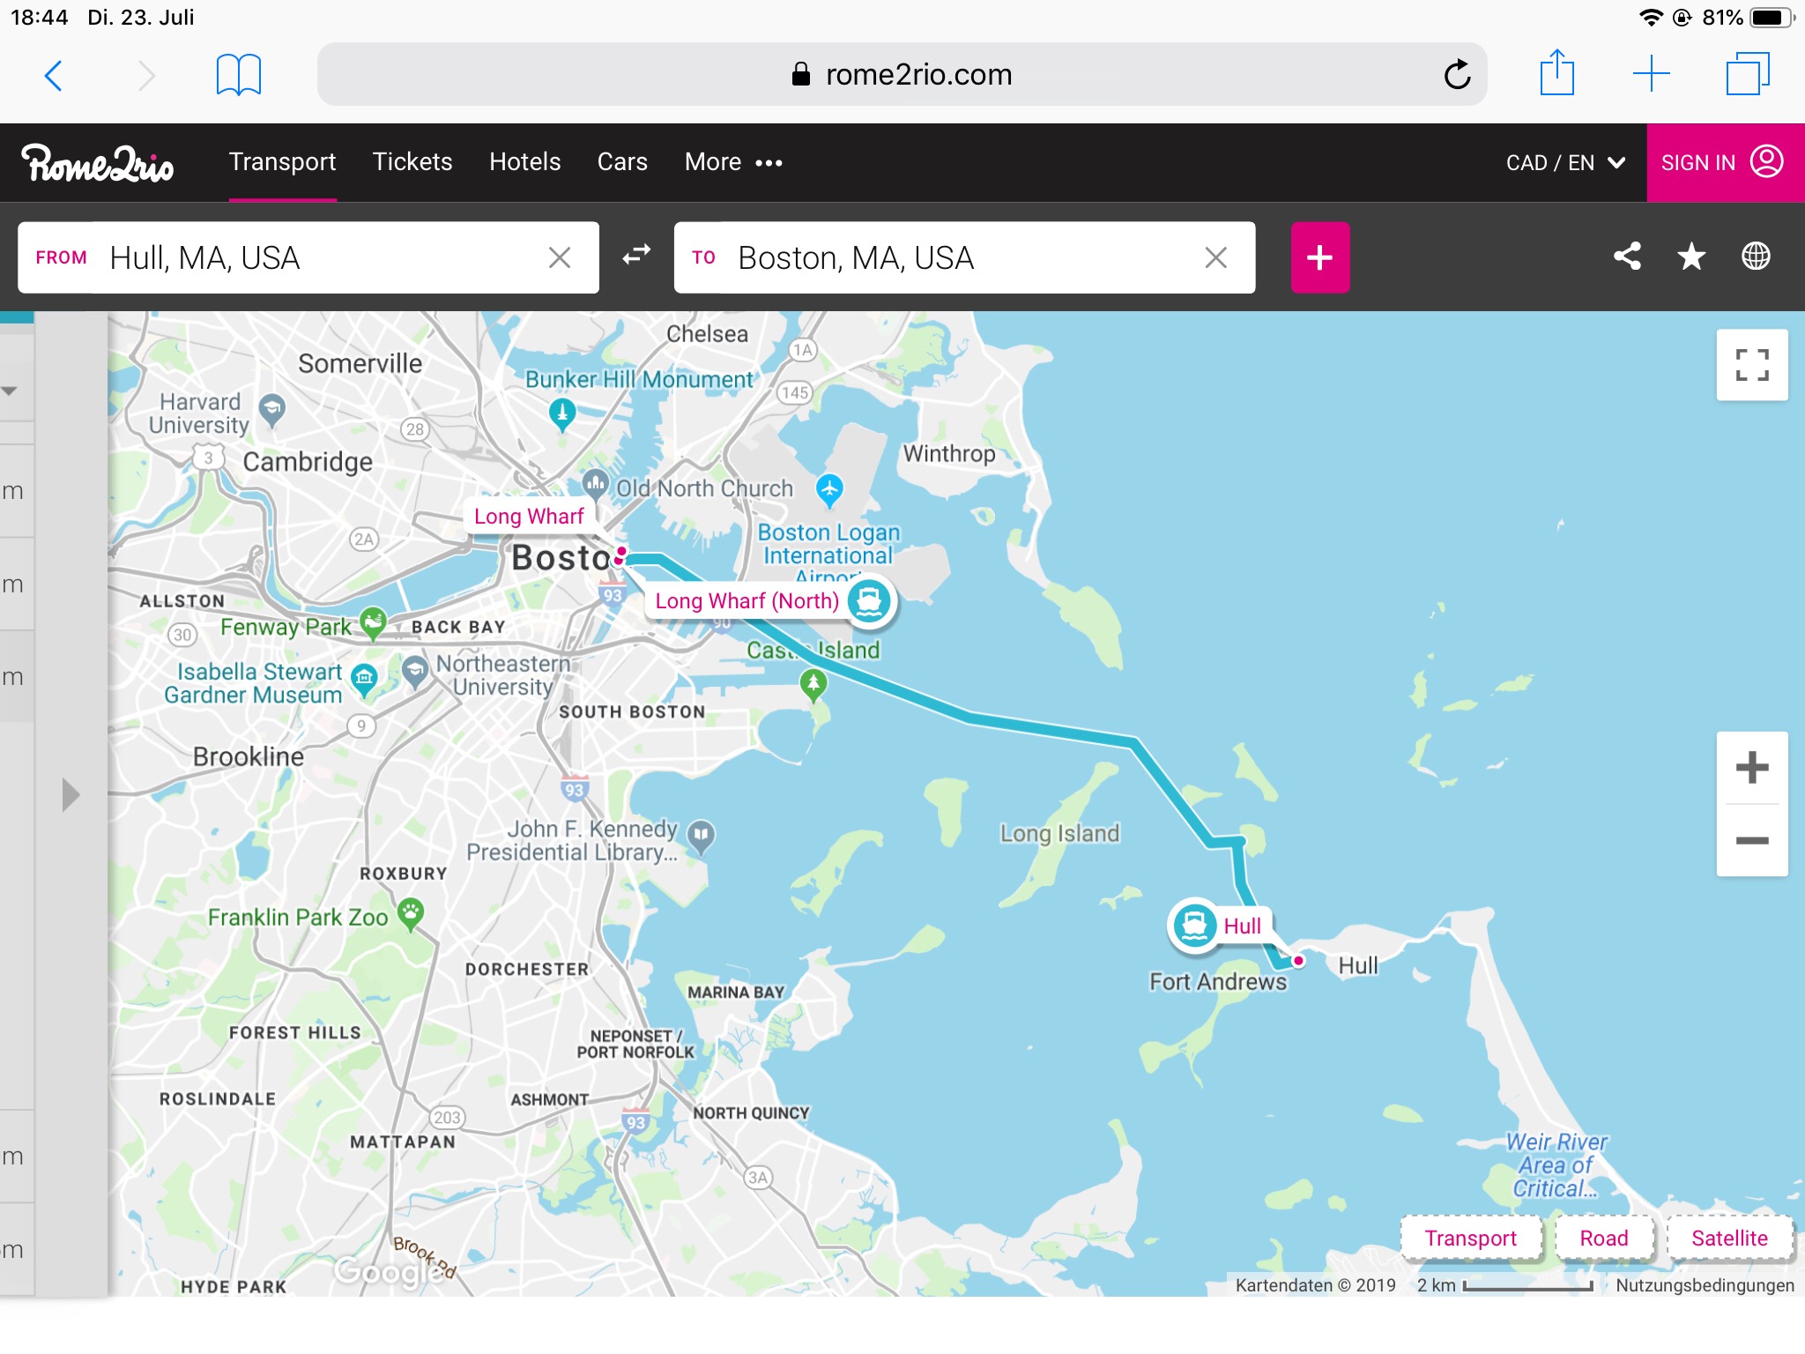Image resolution: width=1805 pixels, height=1354 pixels.
Task: Click the Old North Church pin
Action: (x=596, y=483)
